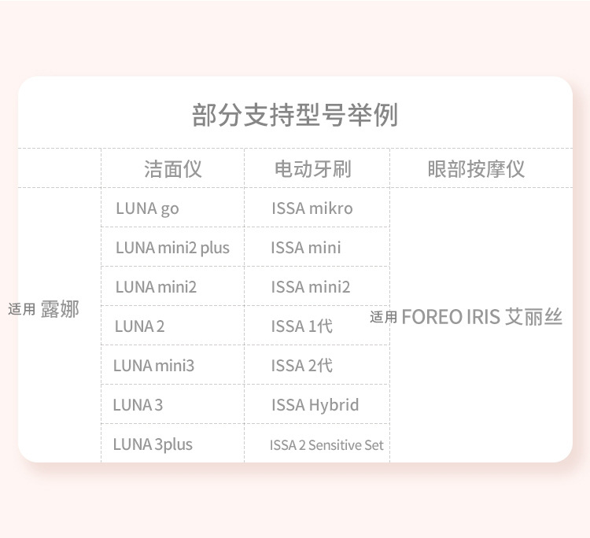The width and height of the screenshot is (590, 538).
Task: Select LUNA mini3 from the table
Action: (153, 365)
